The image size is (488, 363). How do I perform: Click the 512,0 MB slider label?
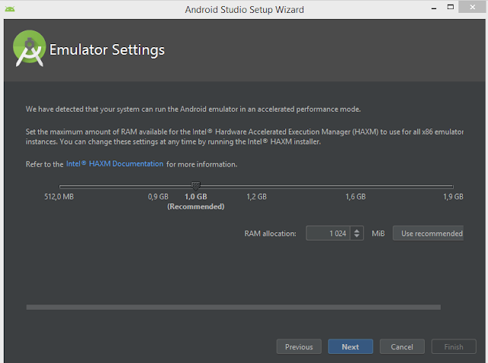click(x=59, y=196)
